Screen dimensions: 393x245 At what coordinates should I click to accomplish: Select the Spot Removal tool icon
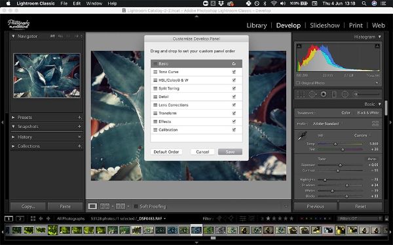pyautogui.click(x=312, y=94)
